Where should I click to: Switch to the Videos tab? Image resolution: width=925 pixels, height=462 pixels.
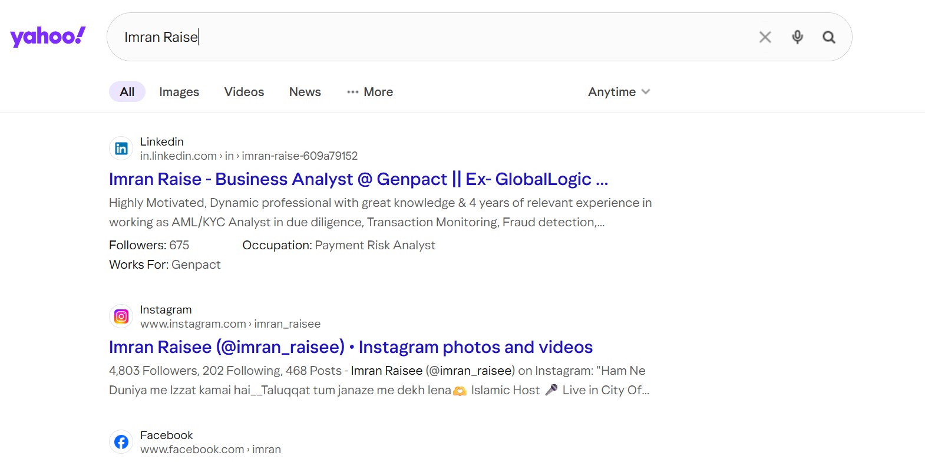(x=244, y=92)
